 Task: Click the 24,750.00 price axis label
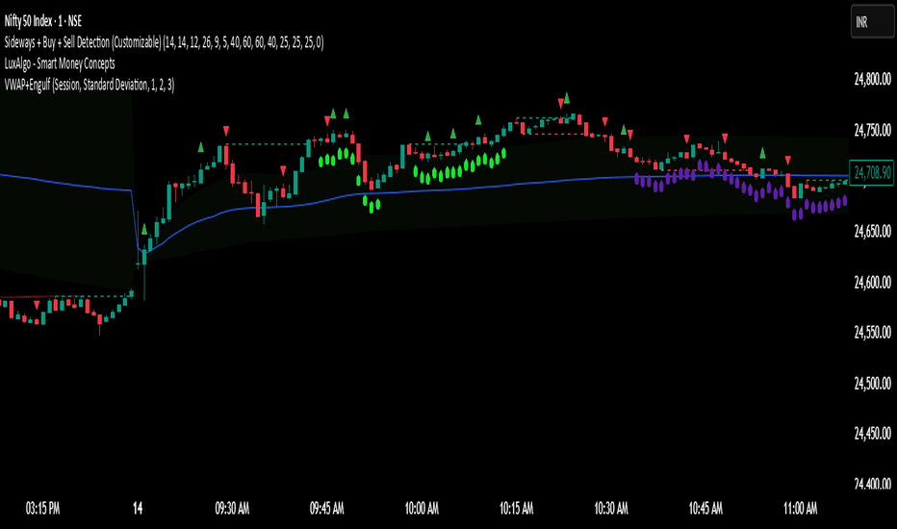tap(872, 131)
